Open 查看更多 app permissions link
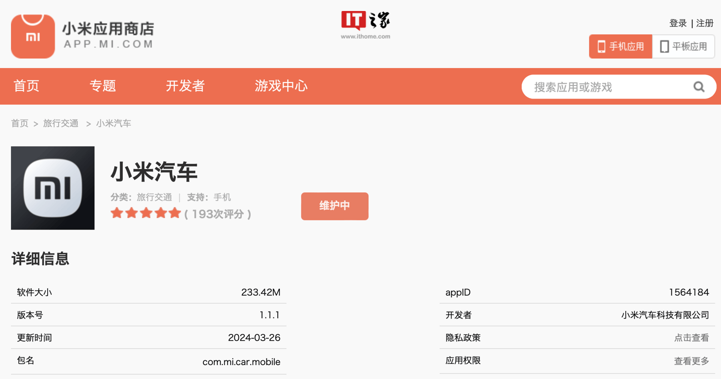The width and height of the screenshot is (721, 379). point(691,361)
